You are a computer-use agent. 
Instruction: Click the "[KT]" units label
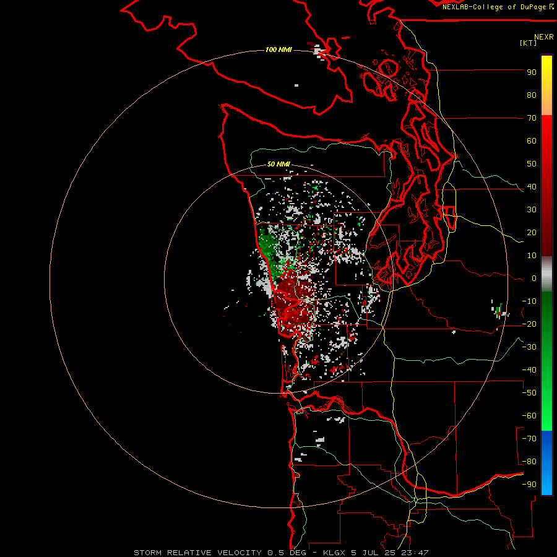pos(529,43)
